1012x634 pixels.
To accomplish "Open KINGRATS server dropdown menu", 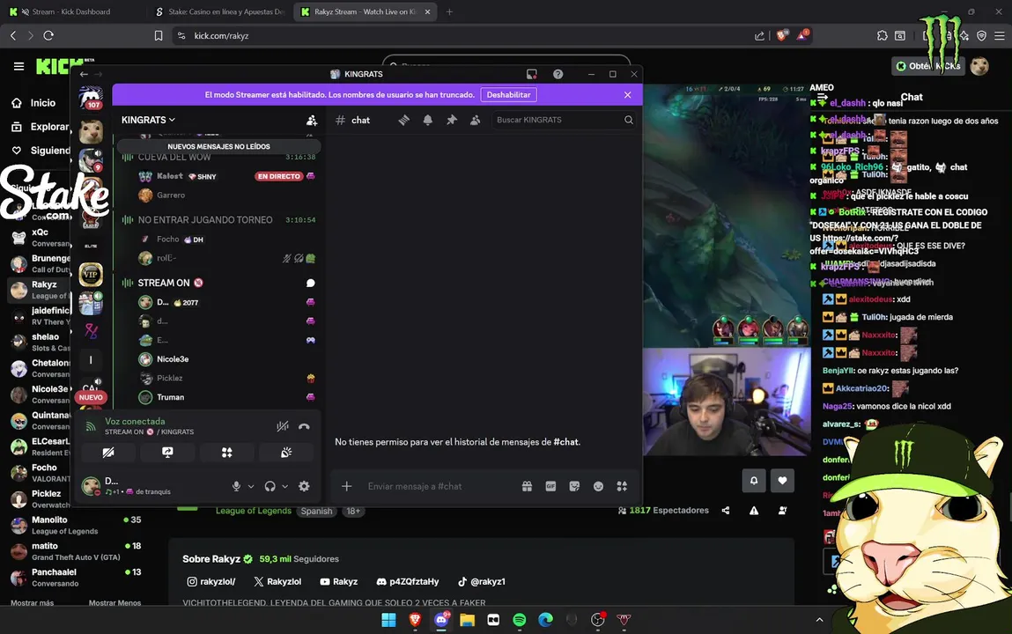I will (149, 120).
